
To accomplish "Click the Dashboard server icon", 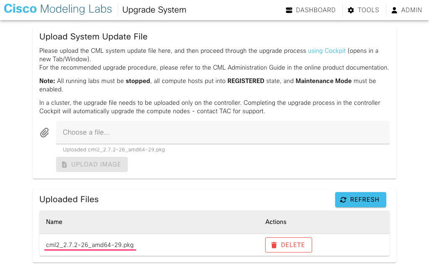I will point(289,10).
